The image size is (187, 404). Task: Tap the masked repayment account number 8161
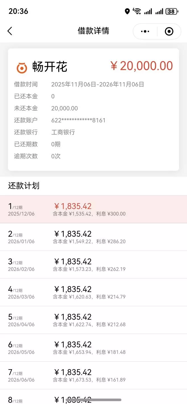coord(78,120)
